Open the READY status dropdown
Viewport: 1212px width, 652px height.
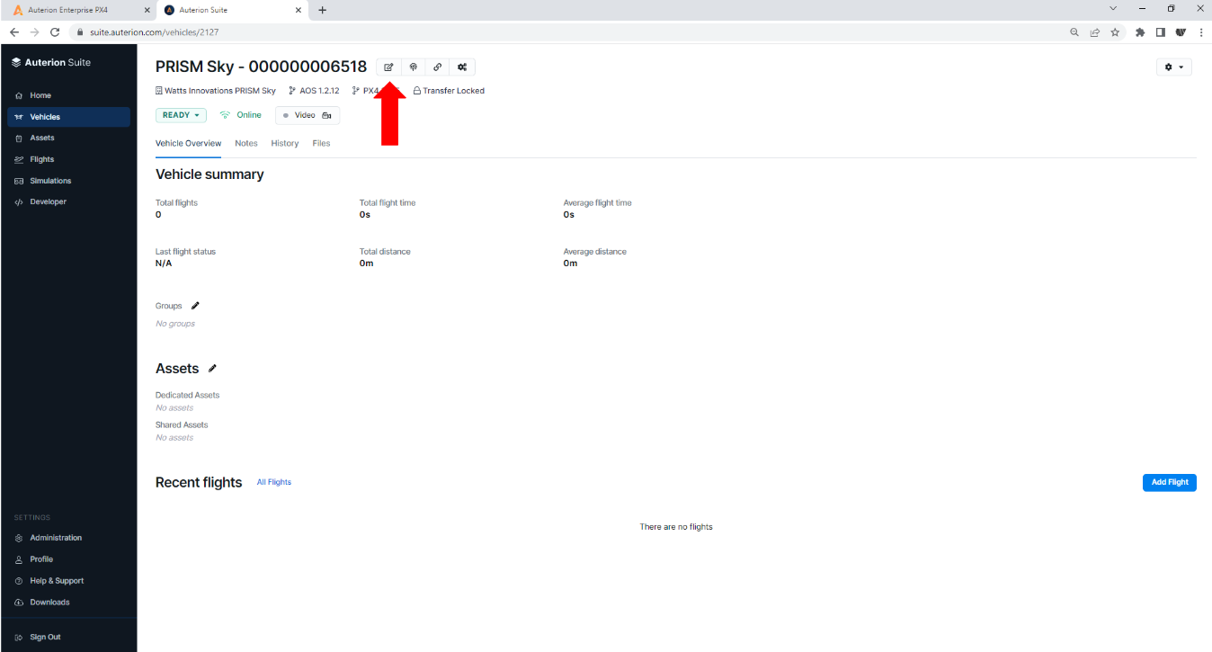[181, 115]
